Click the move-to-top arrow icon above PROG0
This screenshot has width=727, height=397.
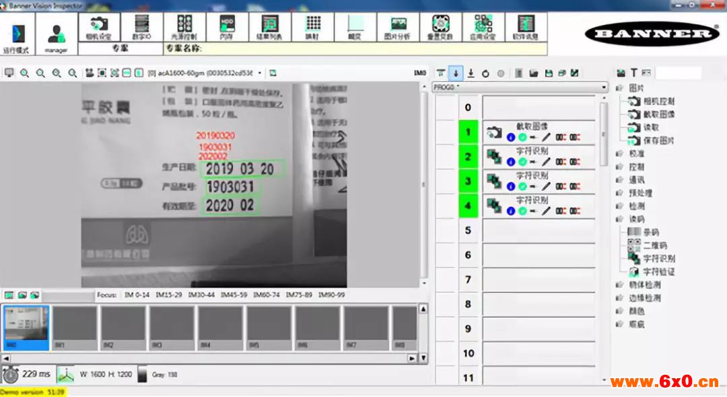click(x=441, y=73)
